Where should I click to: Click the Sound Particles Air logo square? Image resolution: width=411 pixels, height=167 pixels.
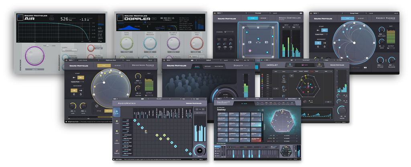[x=20, y=18]
